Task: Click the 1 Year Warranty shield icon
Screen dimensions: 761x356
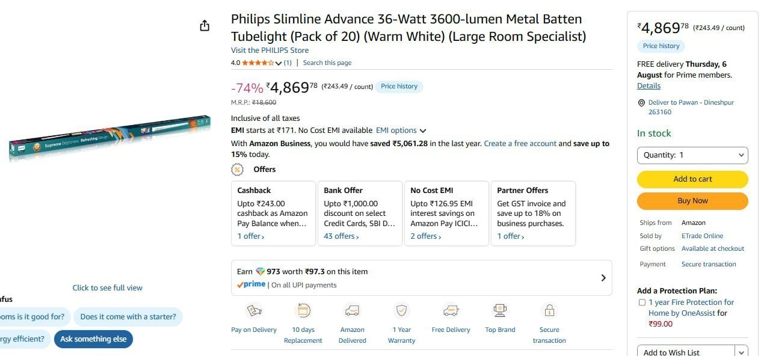Action: (x=401, y=310)
